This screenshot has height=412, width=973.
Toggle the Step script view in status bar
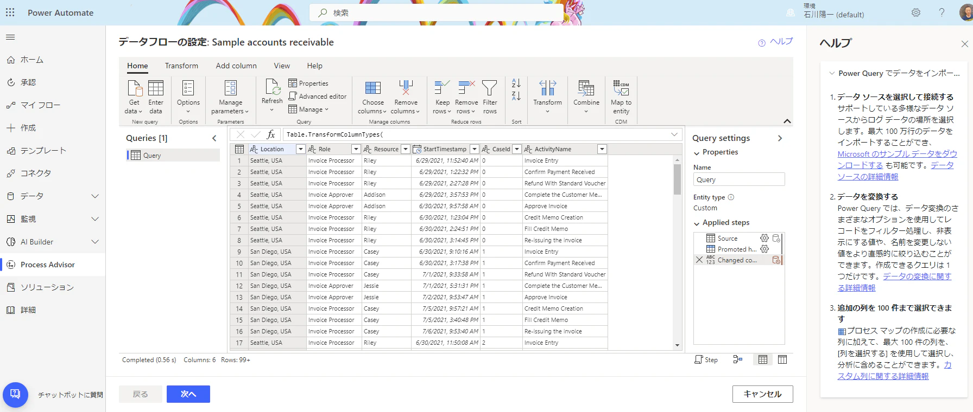[706, 360]
